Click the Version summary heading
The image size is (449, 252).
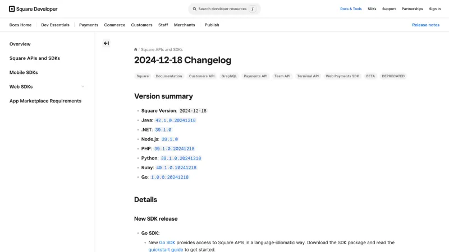163,96
